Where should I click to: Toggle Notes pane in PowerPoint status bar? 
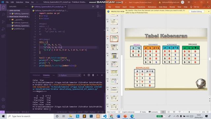coord(143,112)
